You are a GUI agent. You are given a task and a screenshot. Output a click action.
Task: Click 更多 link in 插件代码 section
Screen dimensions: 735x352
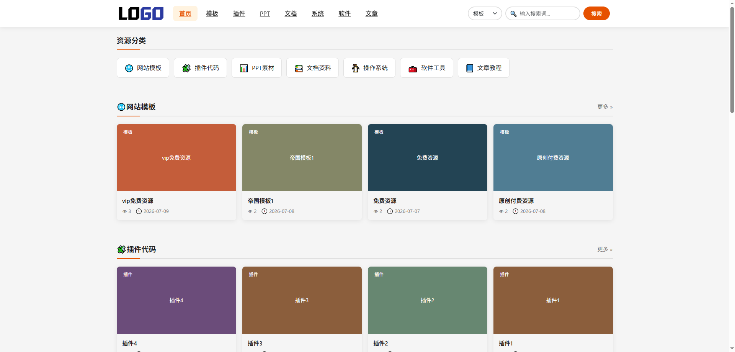click(605, 249)
